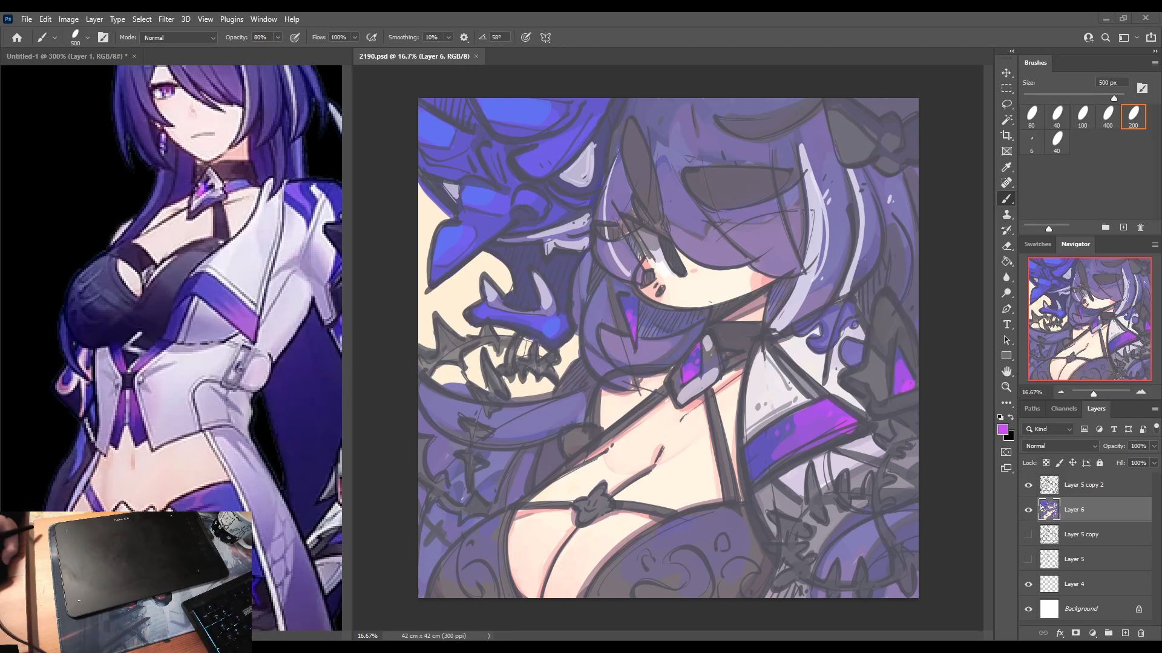Select the Clone Stamp tool
This screenshot has height=653, width=1162.
tap(1006, 214)
